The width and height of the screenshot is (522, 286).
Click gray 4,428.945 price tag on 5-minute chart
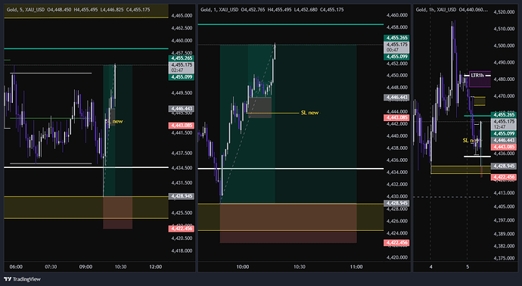181,196
